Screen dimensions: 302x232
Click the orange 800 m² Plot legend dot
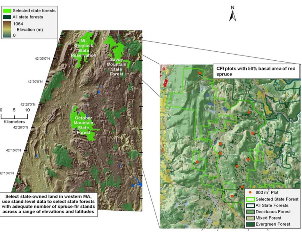250,192
